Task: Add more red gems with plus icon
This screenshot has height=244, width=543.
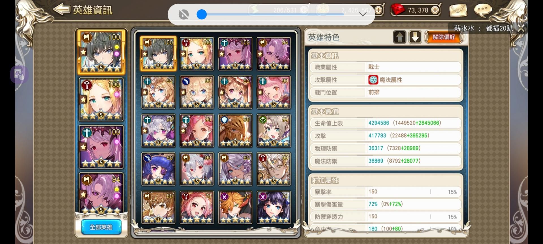Action: [435, 10]
